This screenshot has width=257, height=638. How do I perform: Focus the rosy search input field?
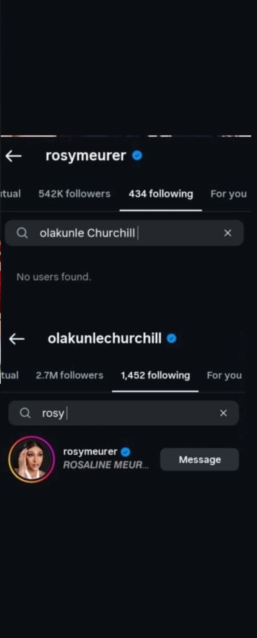[125, 413]
